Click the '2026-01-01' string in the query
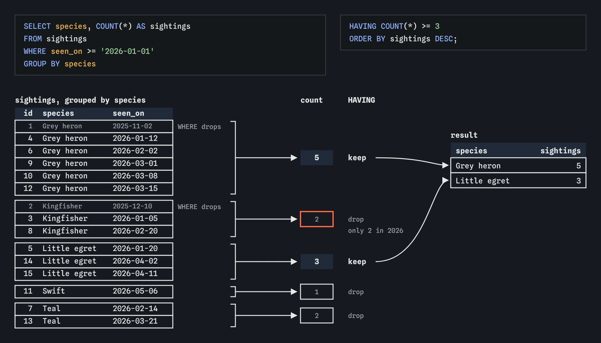601x343 pixels. click(127, 51)
